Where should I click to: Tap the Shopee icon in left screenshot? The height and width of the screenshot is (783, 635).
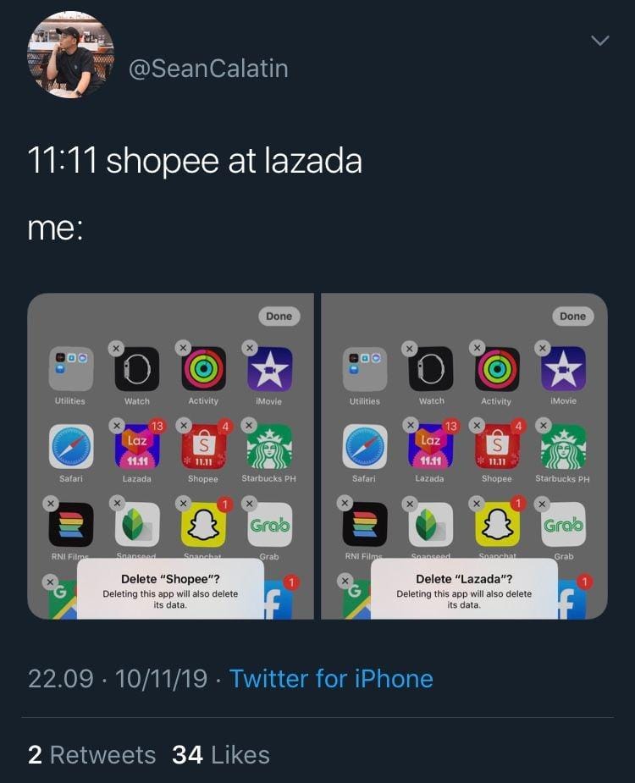[203, 447]
